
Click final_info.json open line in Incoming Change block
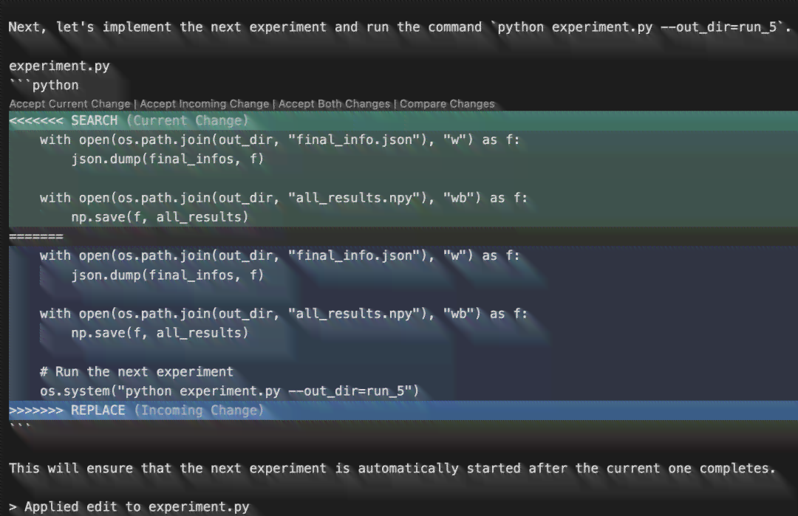[279, 255]
